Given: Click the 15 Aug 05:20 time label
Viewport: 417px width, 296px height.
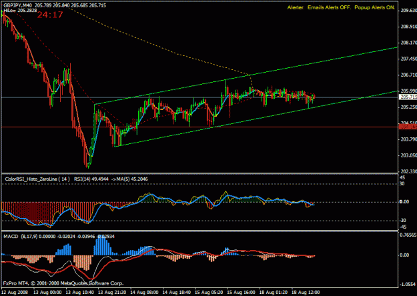Looking at the screenshot, I should [x=209, y=292].
